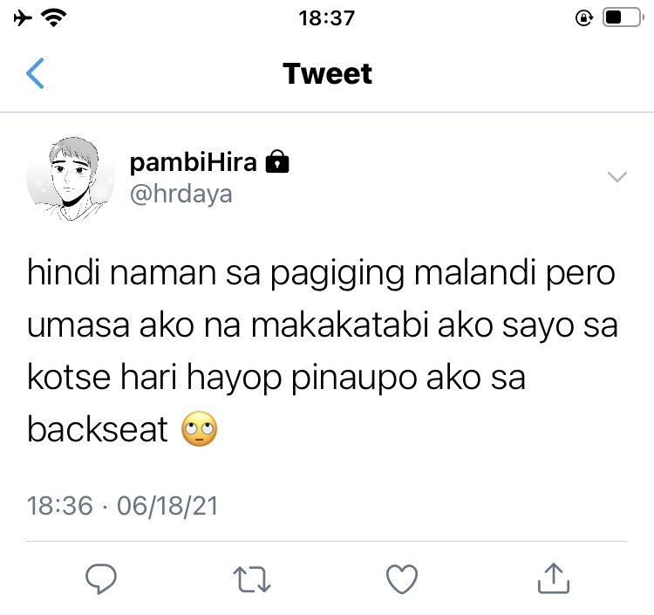Open the share upload icon
Image resolution: width=654 pixels, height=615 pixels.
click(554, 578)
